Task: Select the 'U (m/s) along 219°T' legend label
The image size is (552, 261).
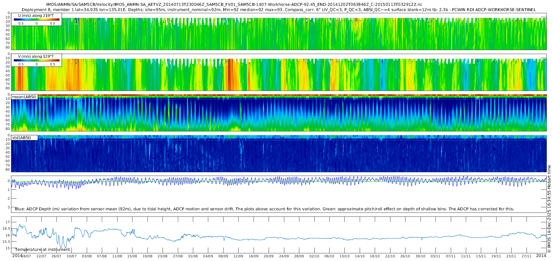Action: tap(36, 15)
